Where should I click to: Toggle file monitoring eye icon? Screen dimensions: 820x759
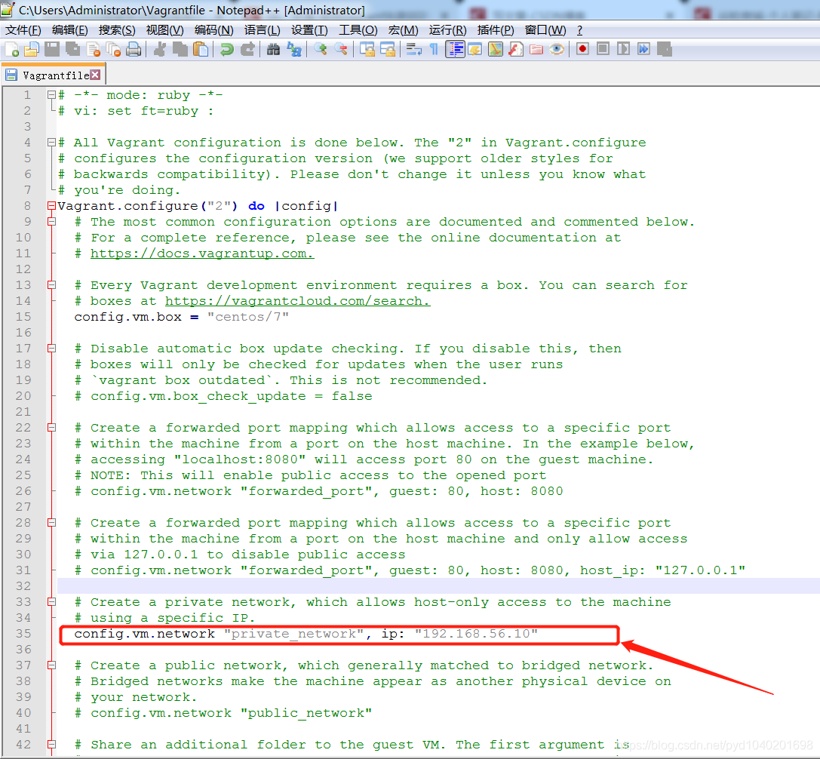pyautogui.click(x=557, y=49)
